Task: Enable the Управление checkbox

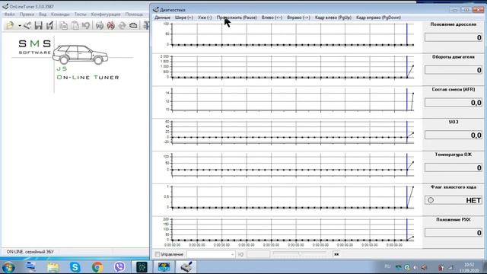Action: coord(158,254)
